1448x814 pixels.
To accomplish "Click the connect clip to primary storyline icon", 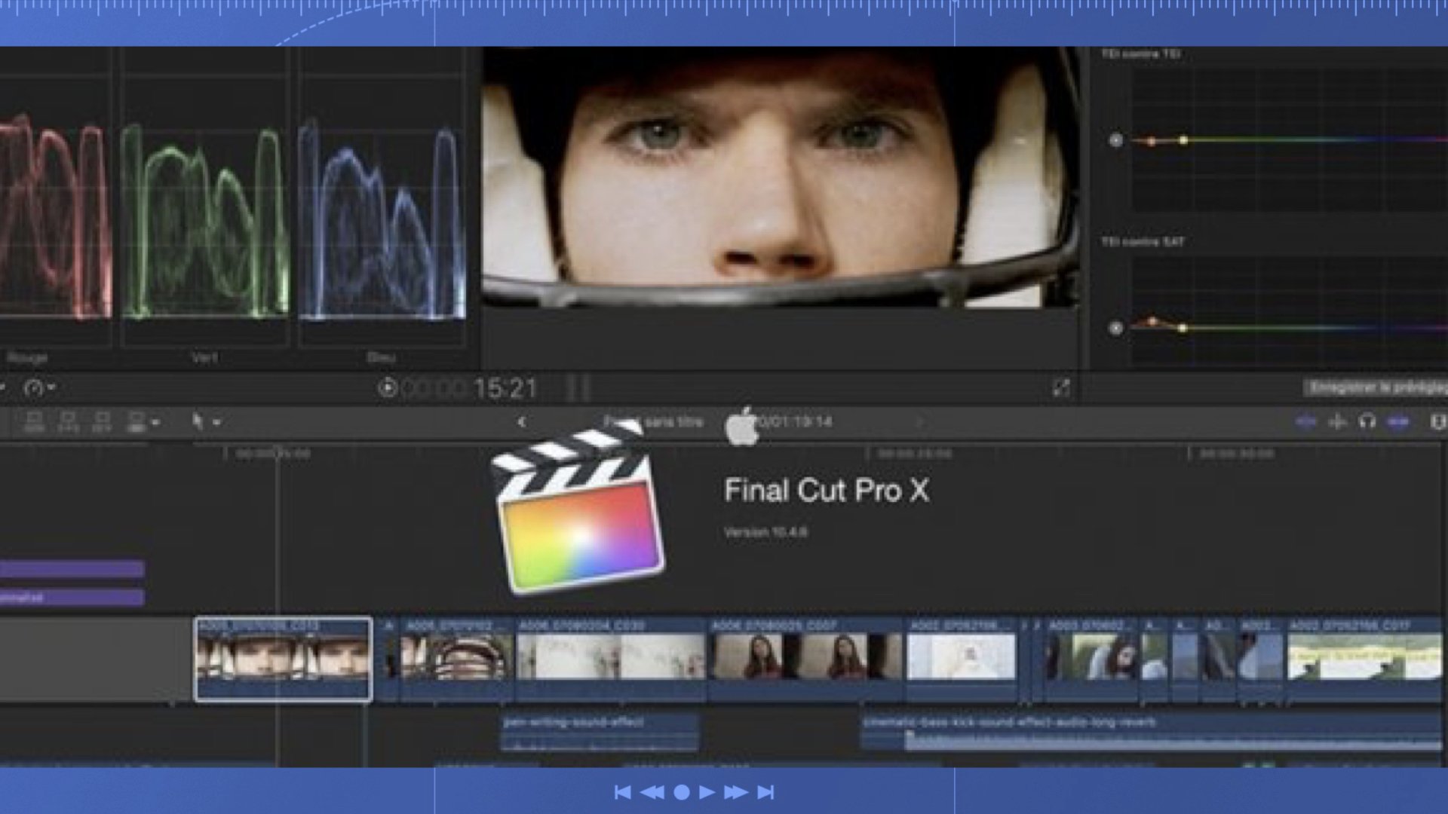I will (34, 421).
